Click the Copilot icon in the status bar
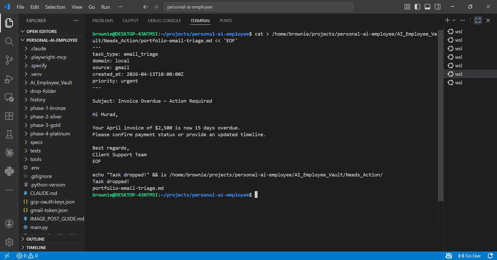The width and height of the screenshot is (497, 260). click(x=449, y=256)
